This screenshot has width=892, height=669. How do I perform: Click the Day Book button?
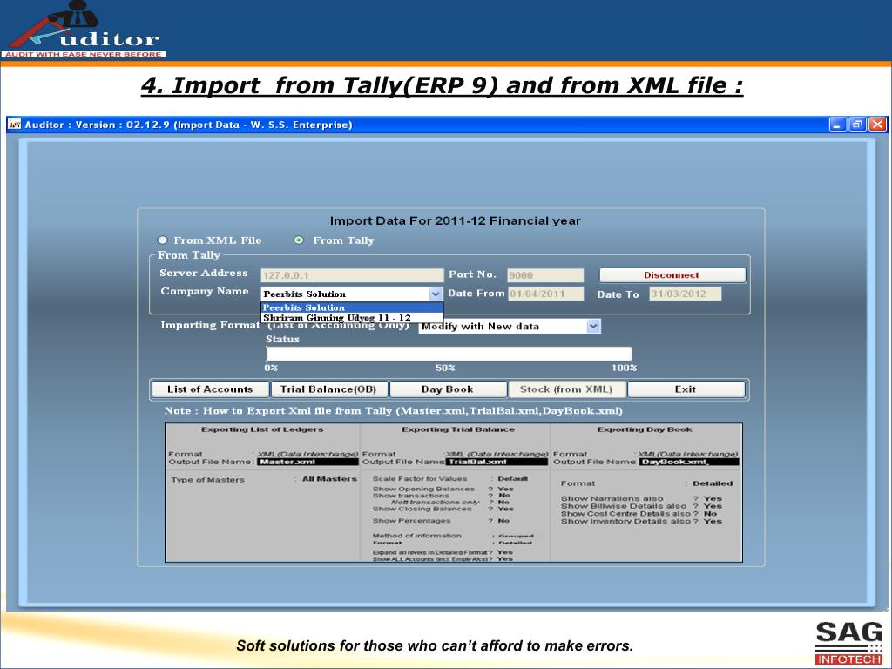click(448, 389)
